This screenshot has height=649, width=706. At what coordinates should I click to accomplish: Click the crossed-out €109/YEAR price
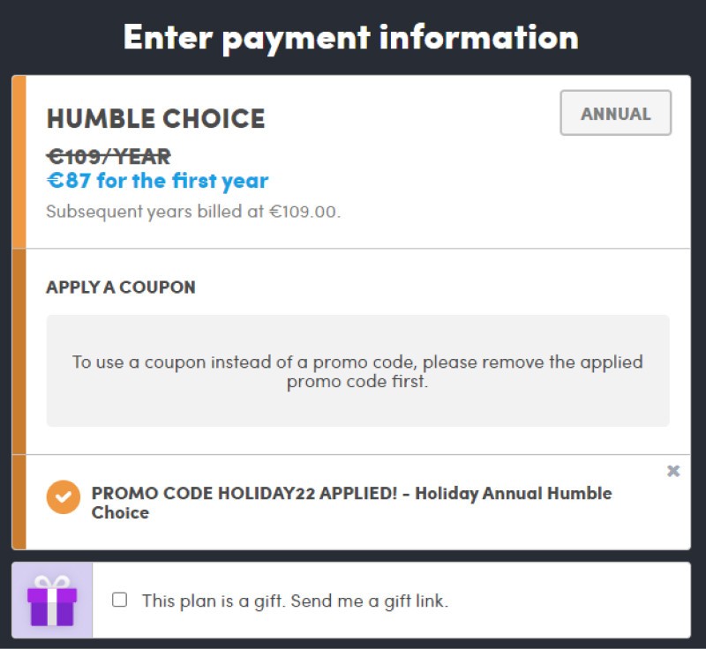point(109,157)
